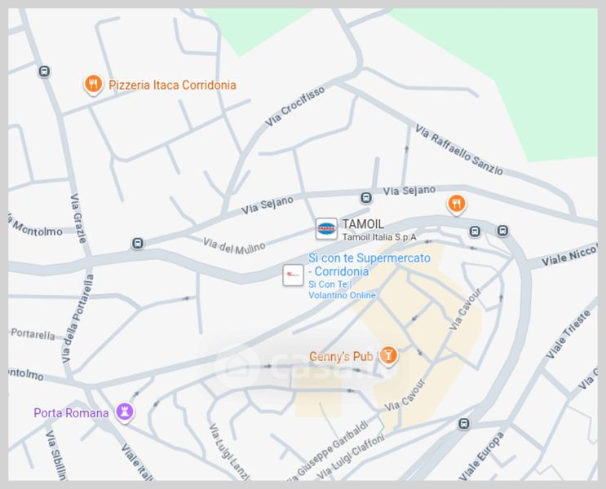The width and height of the screenshot is (606, 489).
Task: Click the Si con te Supermercato - Corridonia label
Action: 369,265
